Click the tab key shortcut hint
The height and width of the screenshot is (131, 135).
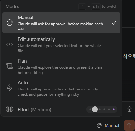click(x=96, y=7)
